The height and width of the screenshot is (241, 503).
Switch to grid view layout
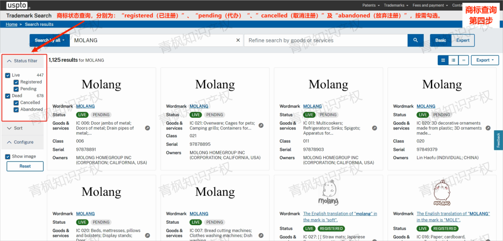443,60
